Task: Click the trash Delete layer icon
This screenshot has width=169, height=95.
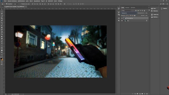Action: pos(147,94)
